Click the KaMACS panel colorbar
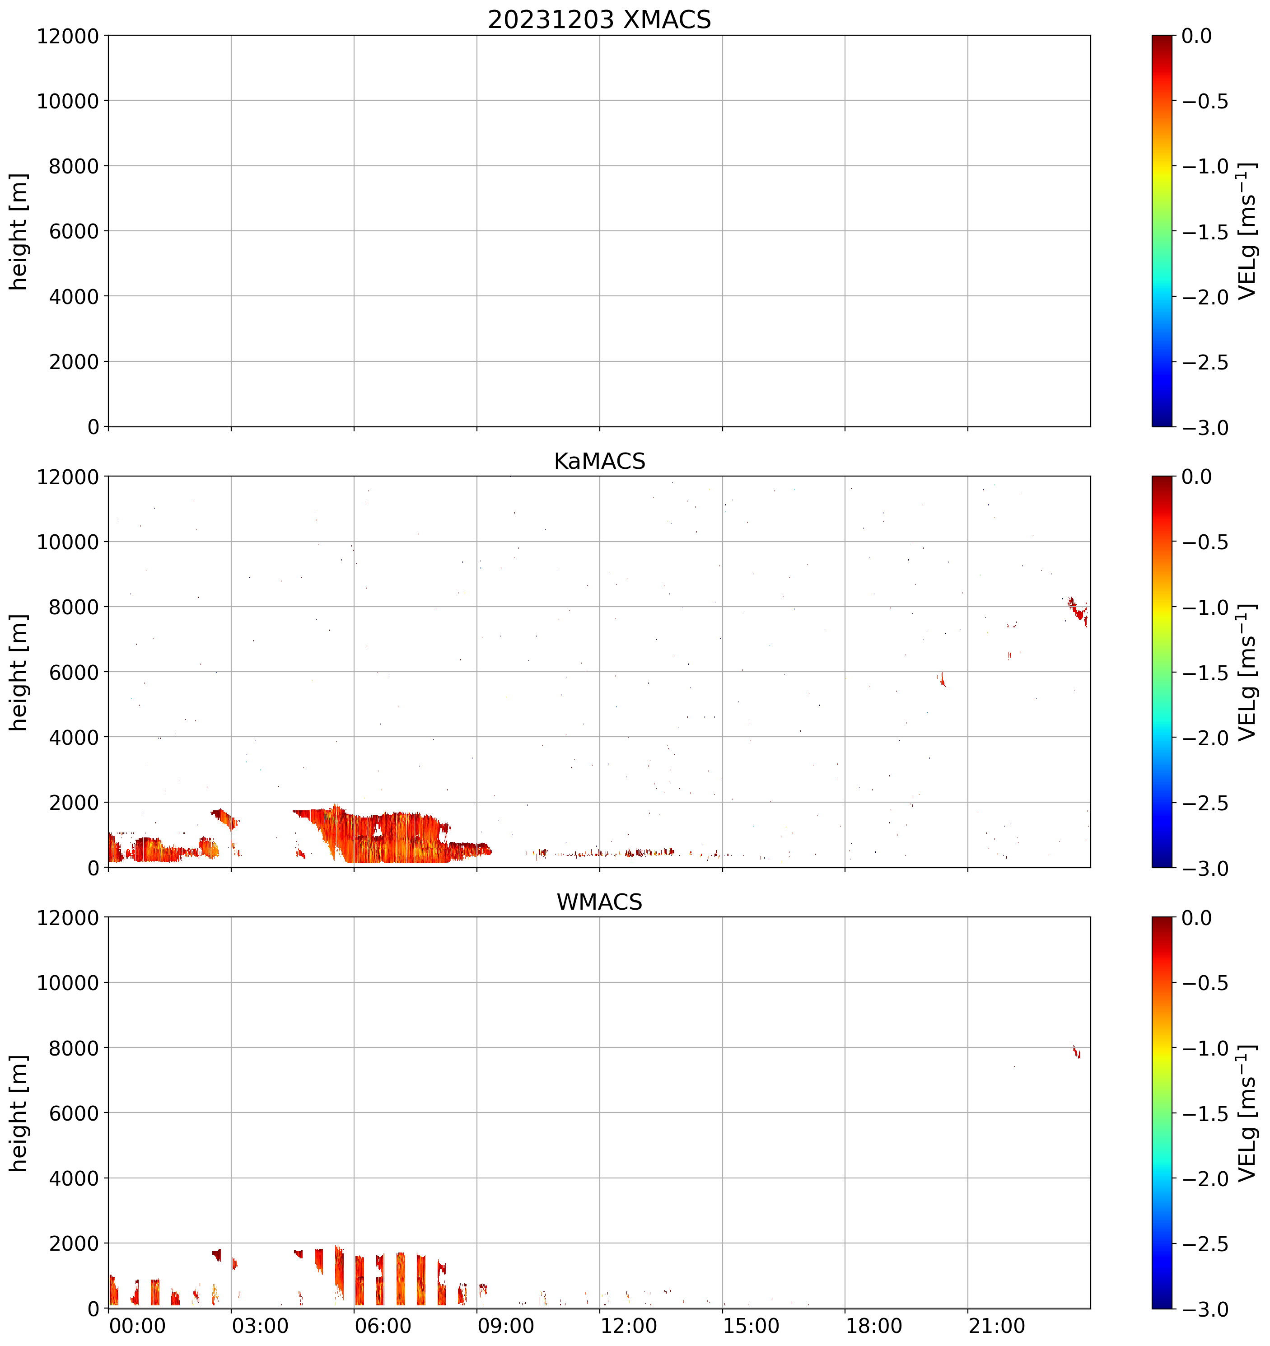This screenshot has height=1346, width=1270. (x=1162, y=672)
